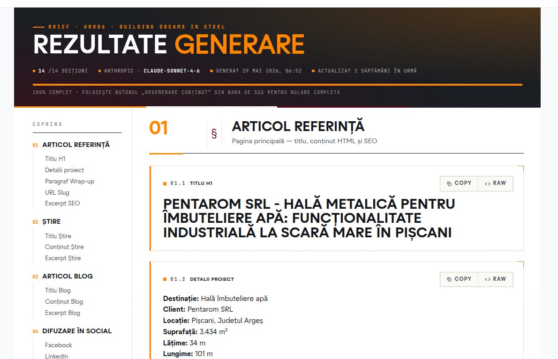Select Excerpt Știre in sidebar
The width and height of the screenshot is (558, 359).
pos(63,258)
